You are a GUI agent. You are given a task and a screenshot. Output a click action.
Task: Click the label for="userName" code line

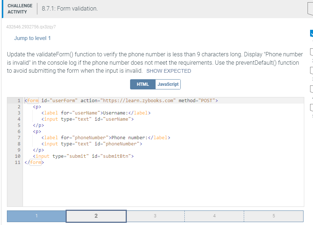pos(96,113)
